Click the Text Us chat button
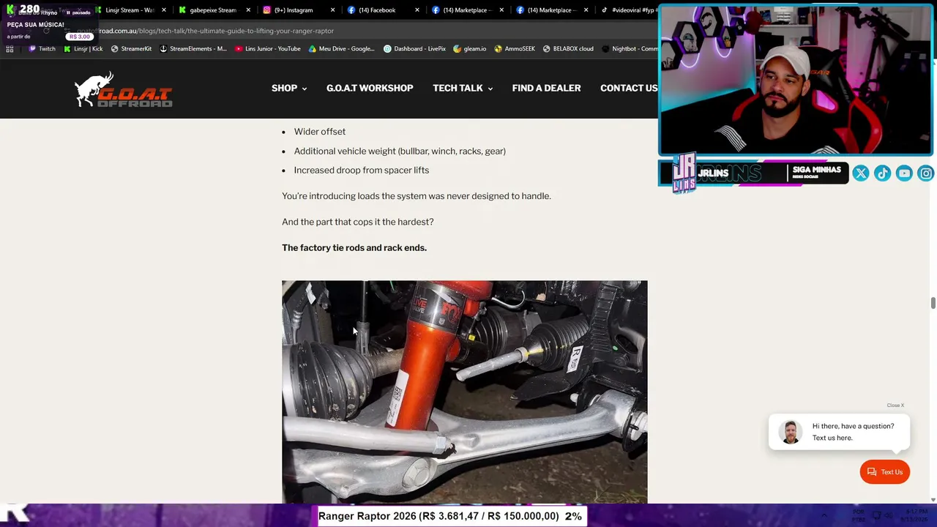This screenshot has height=527, width=937. (884, 472)
